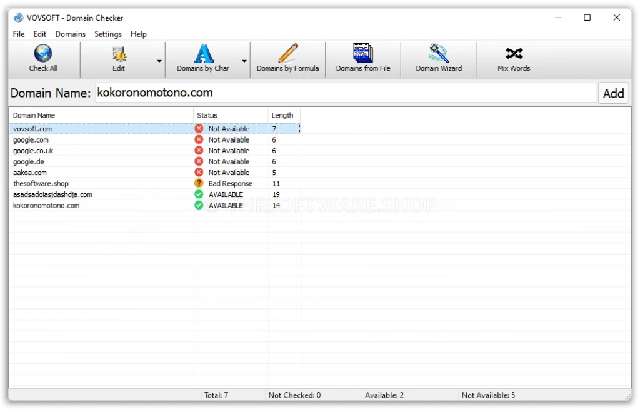
Task: Open the Settings menu
Action: tap(108, 34)
